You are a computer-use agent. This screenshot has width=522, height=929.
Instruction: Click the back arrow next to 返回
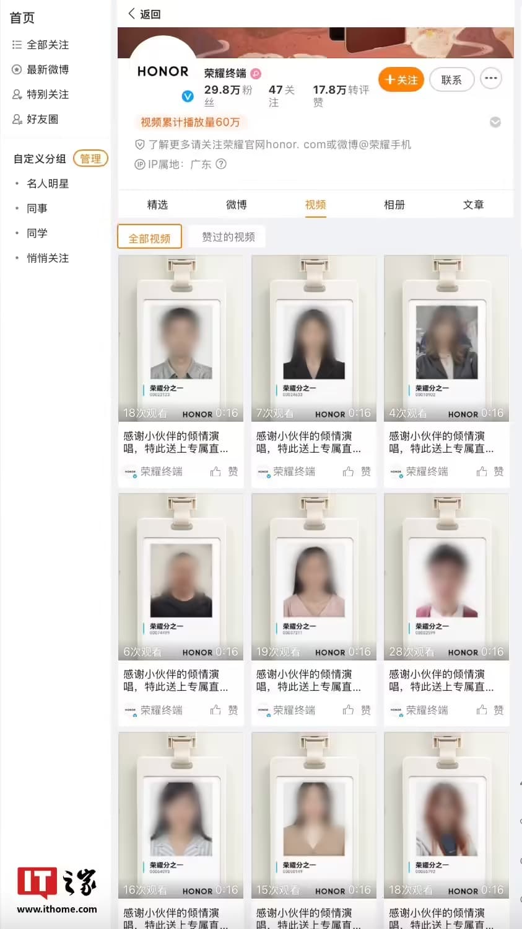[131, 14]
